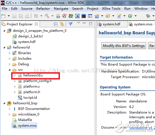This screenshot has height=135, width=155.
Task: Click the New C source file icon
Action: tap(119, 16)
